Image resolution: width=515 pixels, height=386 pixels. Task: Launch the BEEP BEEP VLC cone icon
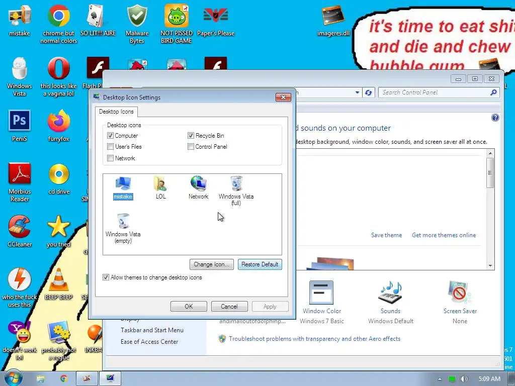[59, 284]
